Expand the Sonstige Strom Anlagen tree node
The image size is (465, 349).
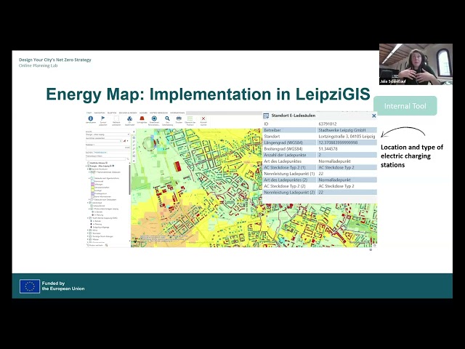click(x=87, y=236)
